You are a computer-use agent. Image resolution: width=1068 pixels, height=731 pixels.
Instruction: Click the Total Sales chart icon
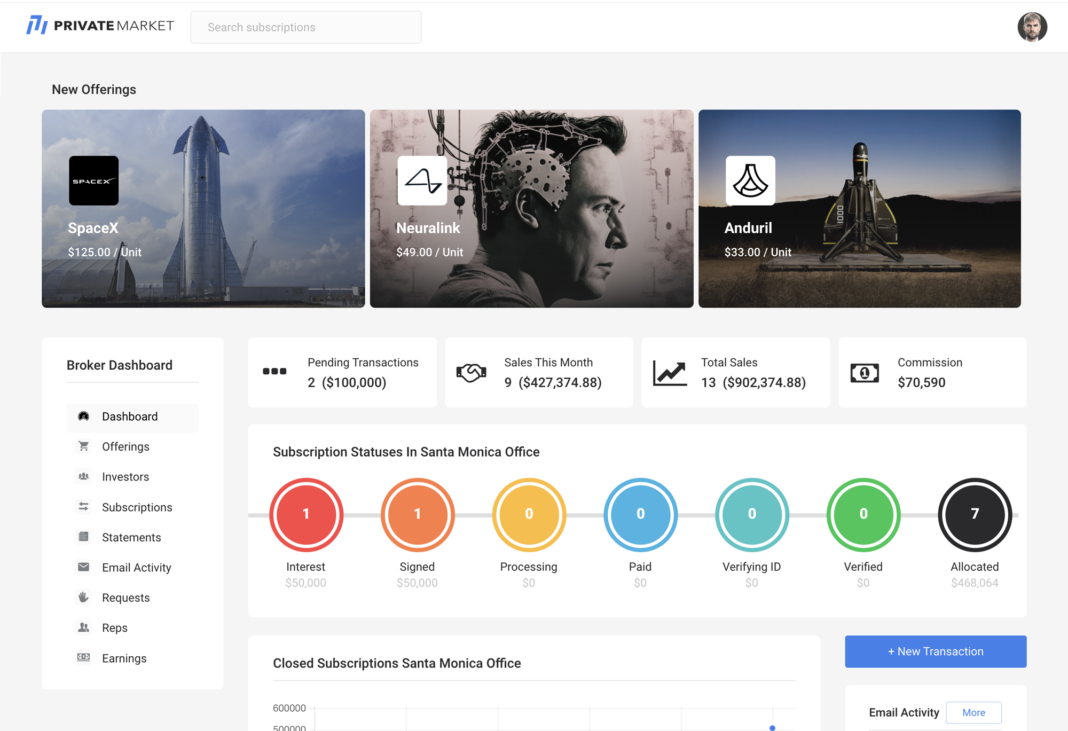[670, 373]
